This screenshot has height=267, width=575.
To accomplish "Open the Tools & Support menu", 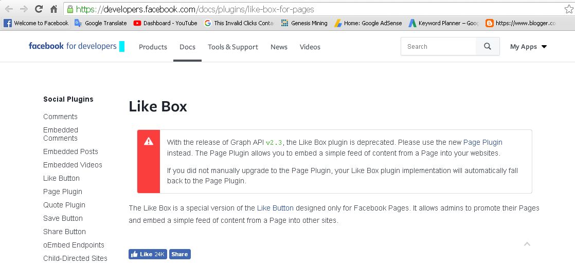I will tap(233, 47).
